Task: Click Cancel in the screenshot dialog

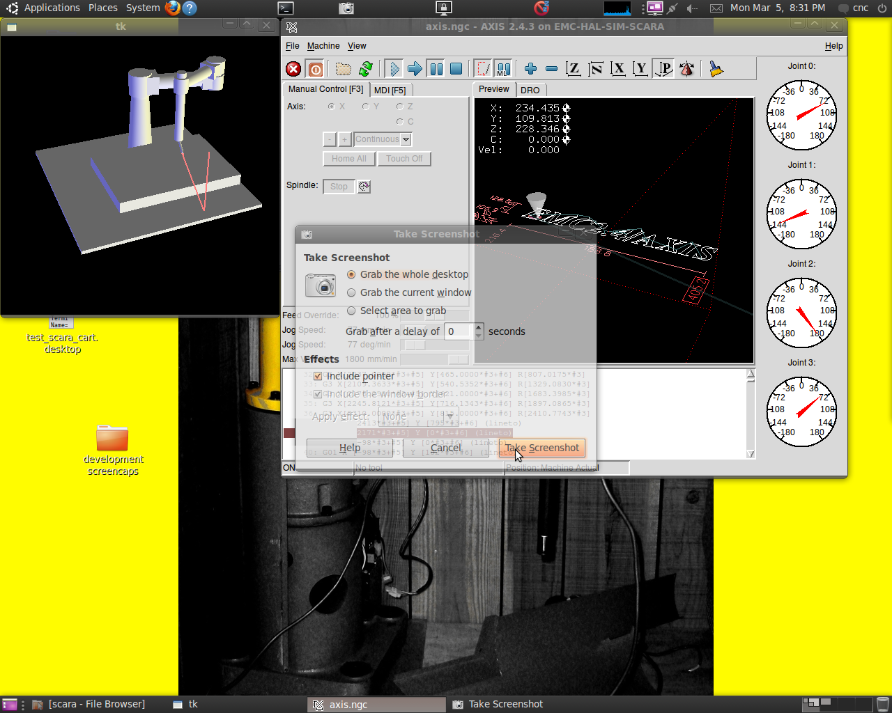Action: (x=445, y=448)
